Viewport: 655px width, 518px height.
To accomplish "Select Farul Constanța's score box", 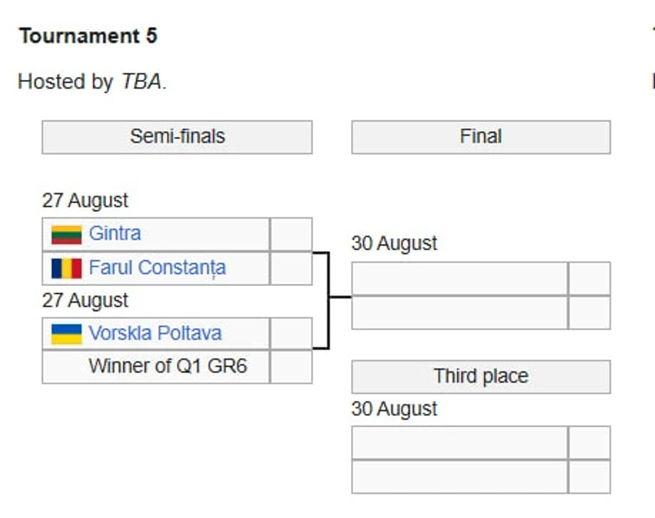I will coord(291,268).
